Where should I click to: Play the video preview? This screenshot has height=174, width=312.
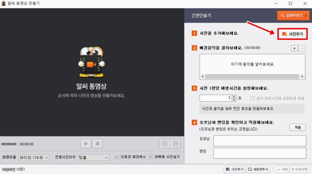pos(86,144)
